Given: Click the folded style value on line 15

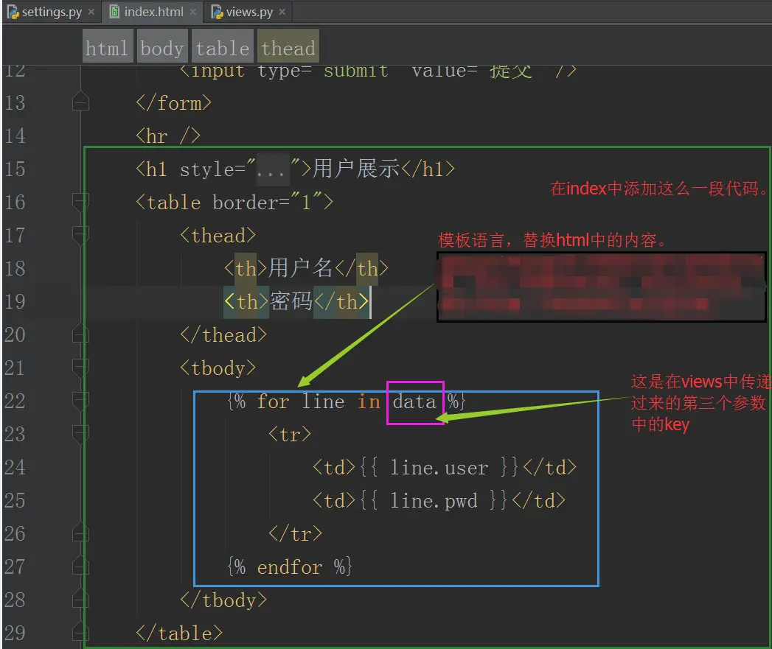Looking at the screenshot, I should (272, 170).
